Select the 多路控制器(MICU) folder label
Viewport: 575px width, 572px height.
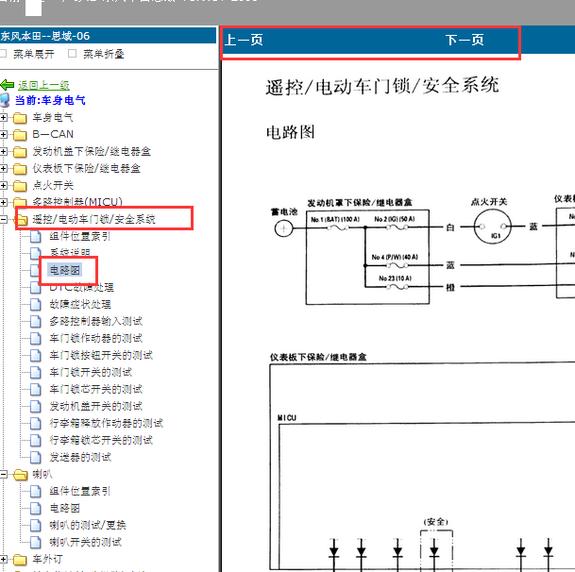point(77,202)
